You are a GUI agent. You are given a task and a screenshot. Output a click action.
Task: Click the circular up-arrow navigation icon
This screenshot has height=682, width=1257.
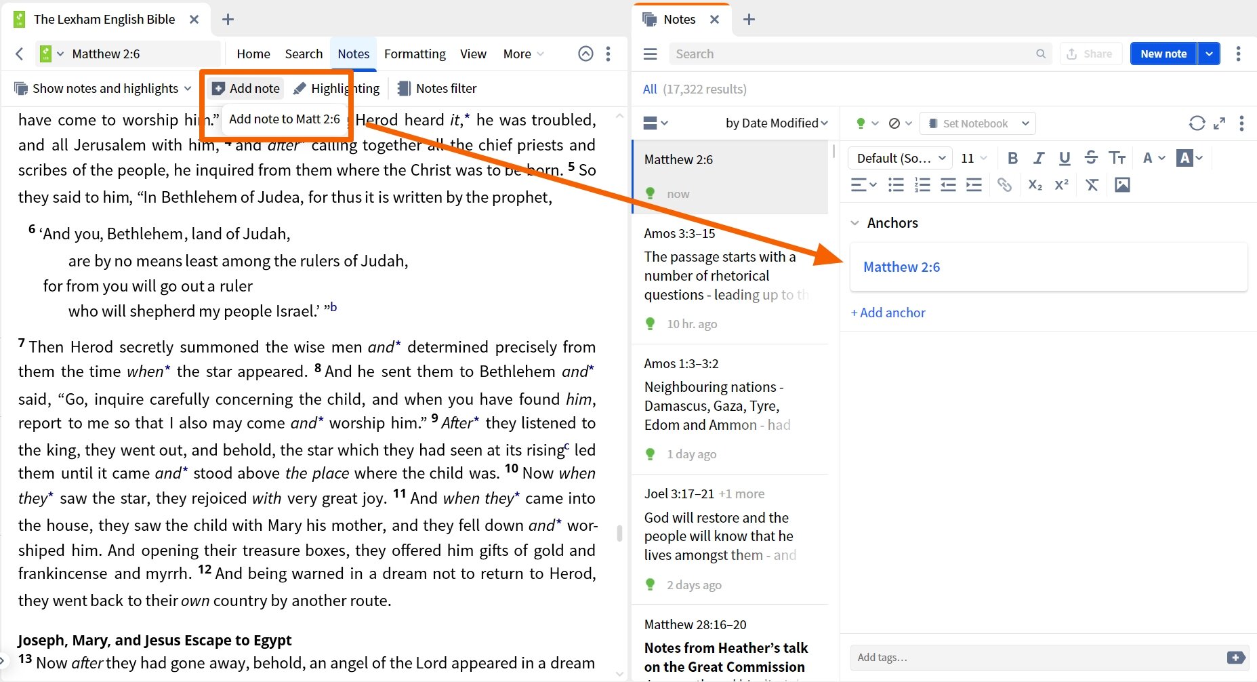pos(585,54)
